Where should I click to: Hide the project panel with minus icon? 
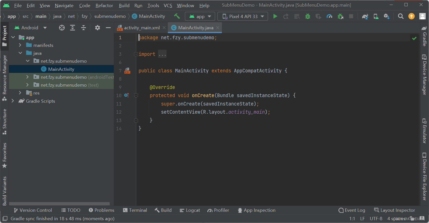tap(108, 28)
